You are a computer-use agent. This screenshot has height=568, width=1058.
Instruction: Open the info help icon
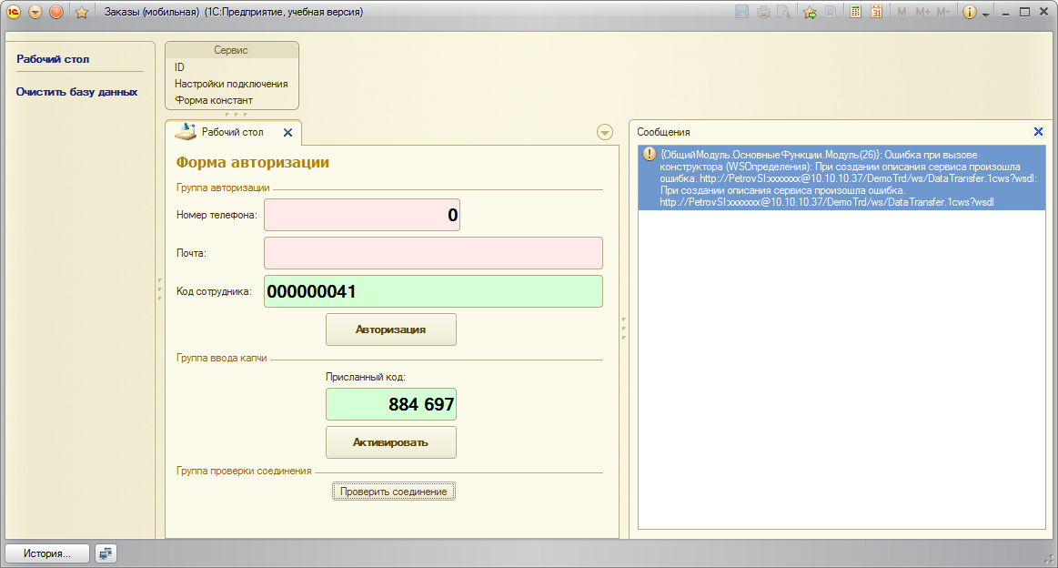(x=970, y=12)
